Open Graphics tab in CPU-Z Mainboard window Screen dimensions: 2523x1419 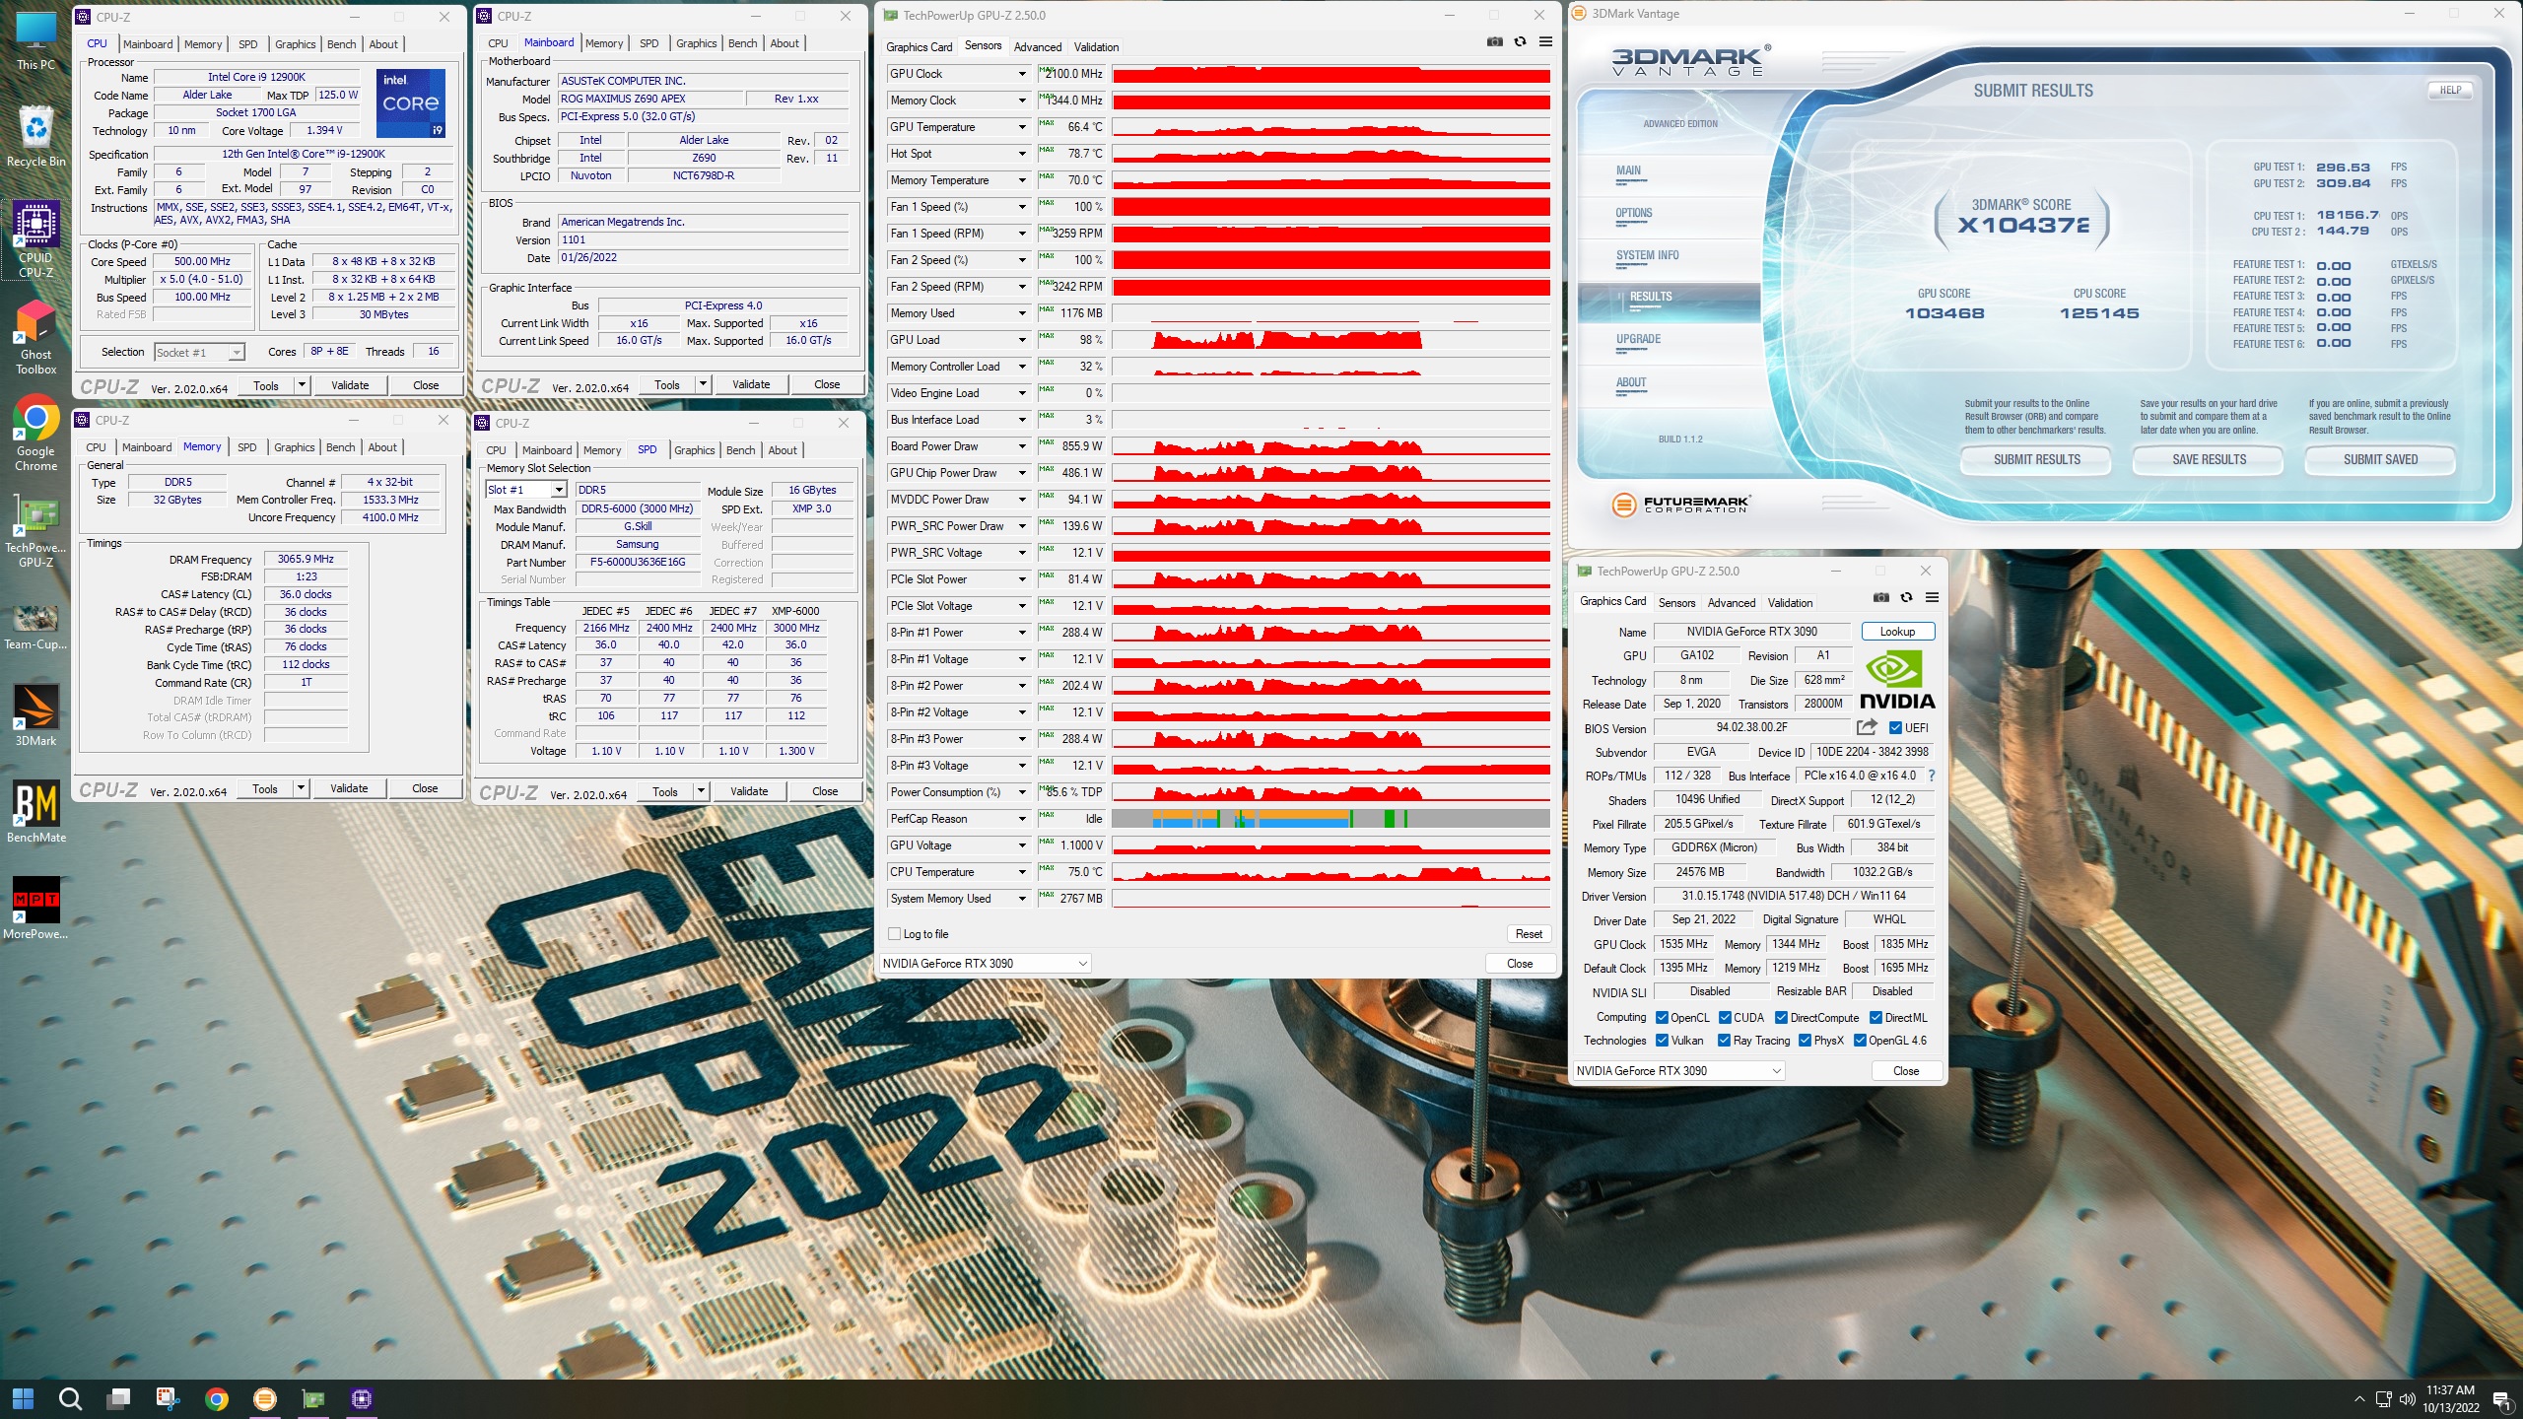pos(697,43)
